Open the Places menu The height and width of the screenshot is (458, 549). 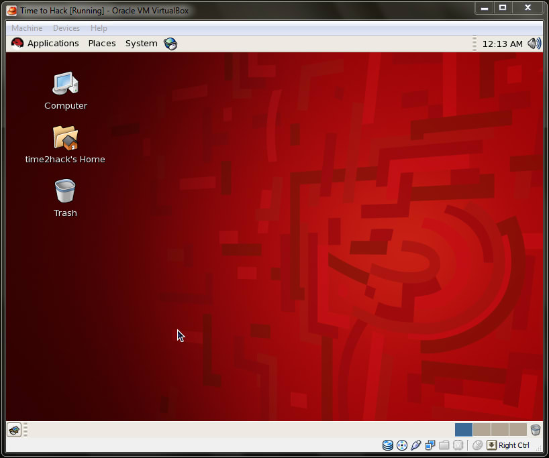click(x=102, y=44)
